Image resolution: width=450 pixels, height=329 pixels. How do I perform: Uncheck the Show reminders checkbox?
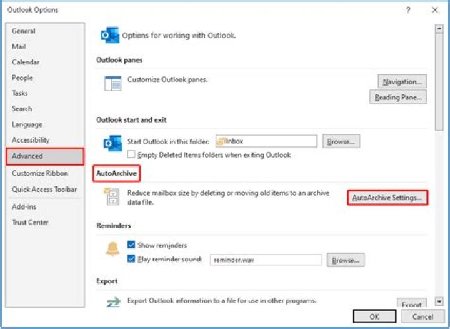(x=131, y=245)
